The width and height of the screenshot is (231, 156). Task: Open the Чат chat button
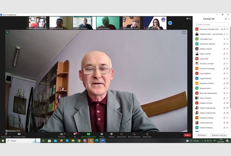coord(75,135)
